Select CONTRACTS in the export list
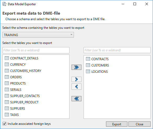 point(100,59)
